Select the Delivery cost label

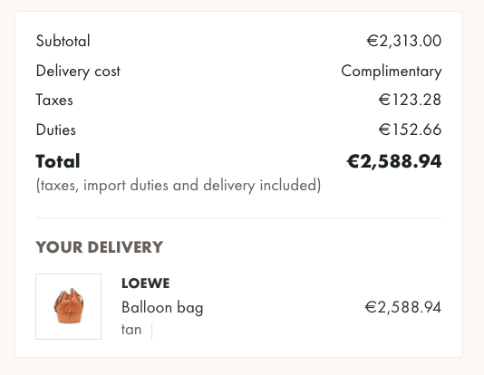78,72
